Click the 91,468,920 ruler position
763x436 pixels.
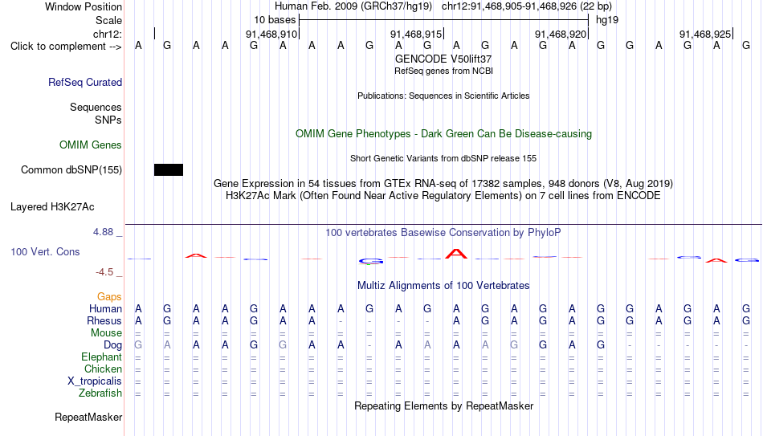561,34
